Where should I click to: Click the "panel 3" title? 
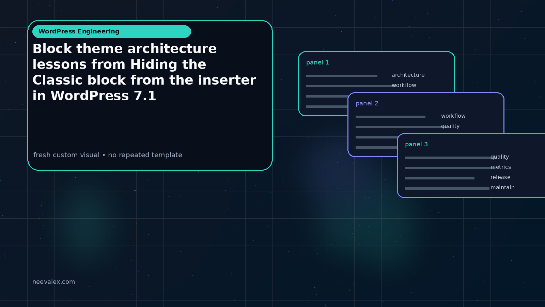[416, 144]
